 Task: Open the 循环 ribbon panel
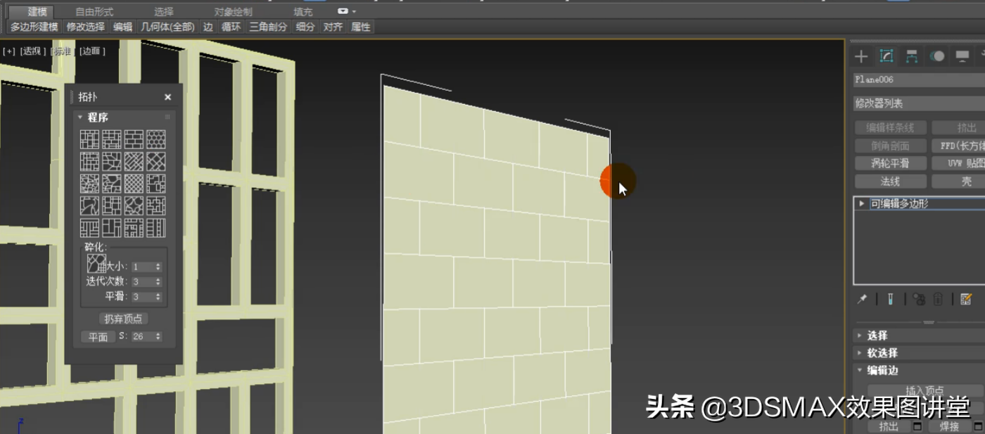pyautogui.click(x=231, y=27)
